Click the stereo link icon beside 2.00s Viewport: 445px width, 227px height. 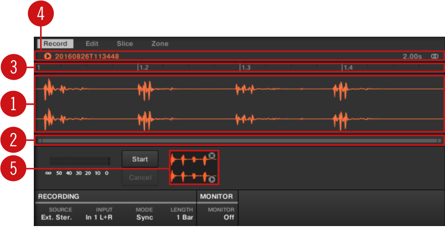click(x=434, y=56)
